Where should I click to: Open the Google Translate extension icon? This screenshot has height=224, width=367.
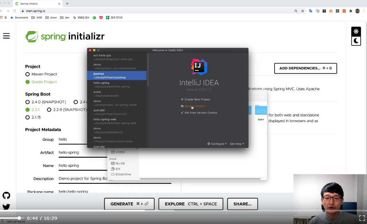point(311,11)
